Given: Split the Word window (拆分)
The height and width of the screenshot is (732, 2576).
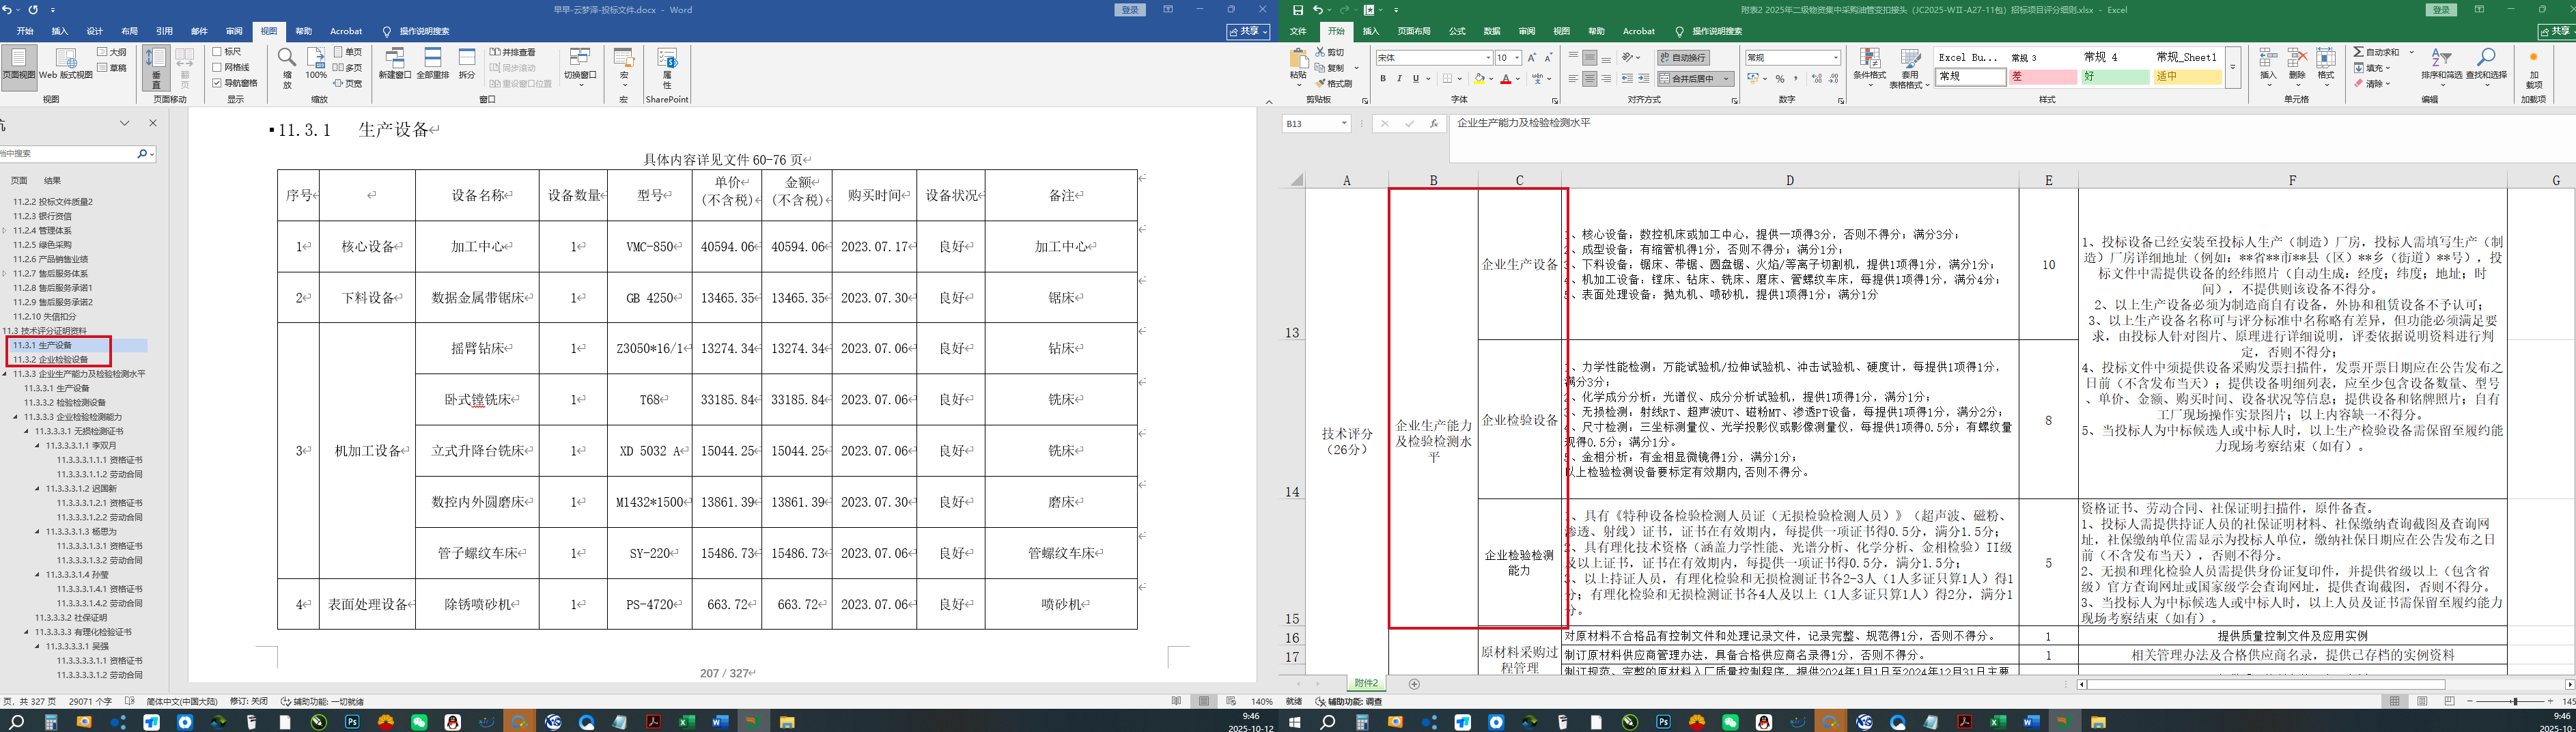Looking at the screenshot, I should point(467,64).
